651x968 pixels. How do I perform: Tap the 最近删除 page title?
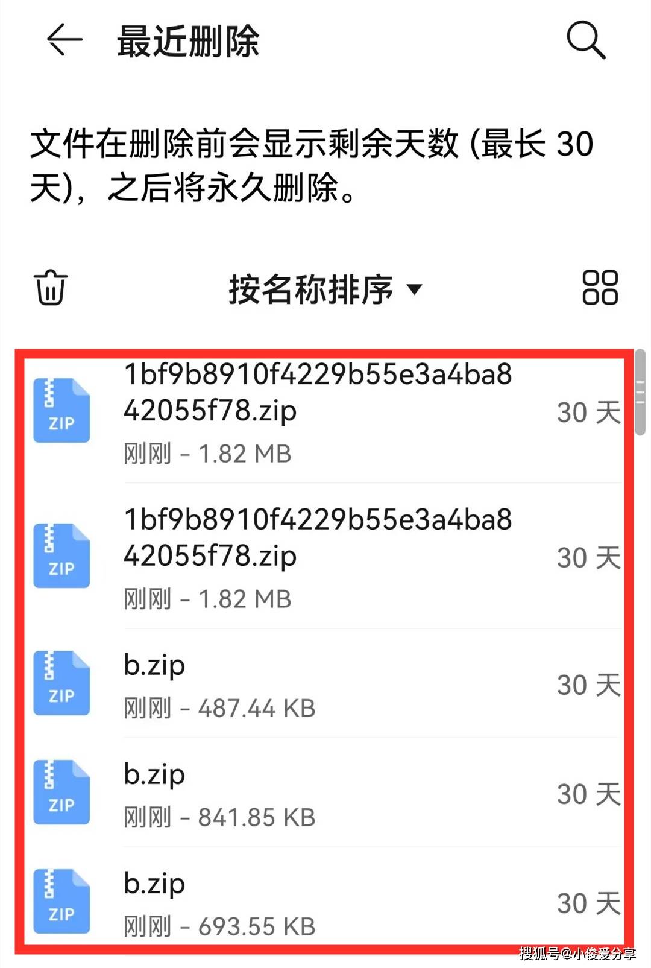pos(188,41)
